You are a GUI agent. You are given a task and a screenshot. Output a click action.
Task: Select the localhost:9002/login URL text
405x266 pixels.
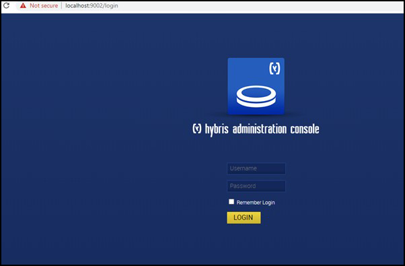[91, 5]
